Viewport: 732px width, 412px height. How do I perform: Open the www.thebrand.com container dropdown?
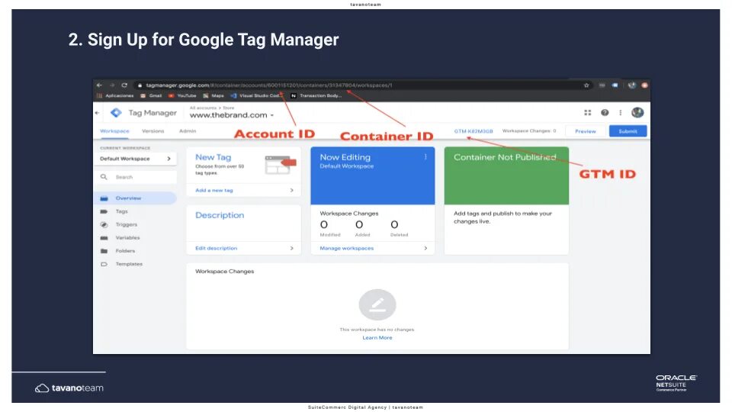(x=232, y=115)
